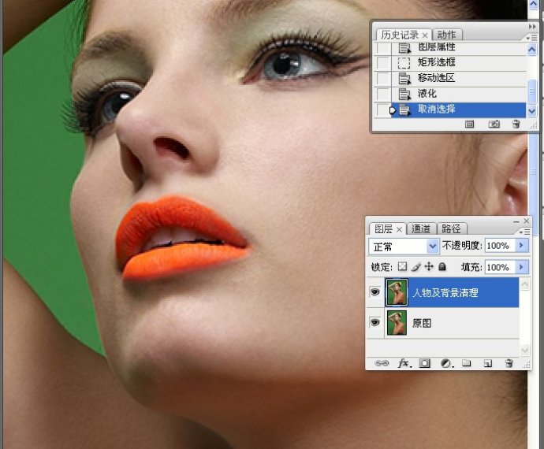Image resolution: width=544 pixels, height=449 pixels.
Task: Click History panel scroll down arrow
Action: point(531,111)
